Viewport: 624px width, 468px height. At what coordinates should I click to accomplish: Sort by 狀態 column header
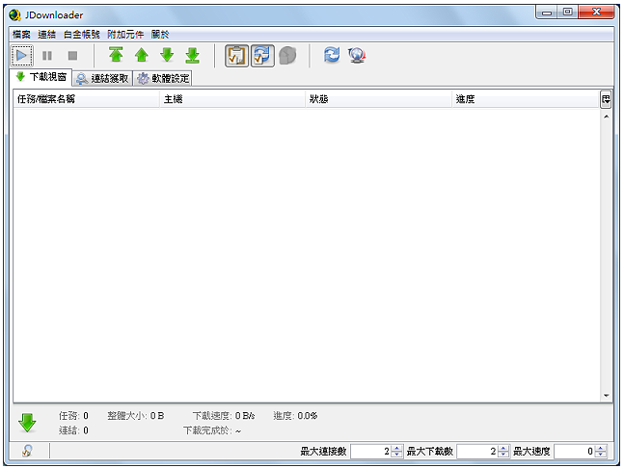coord(379,99)
